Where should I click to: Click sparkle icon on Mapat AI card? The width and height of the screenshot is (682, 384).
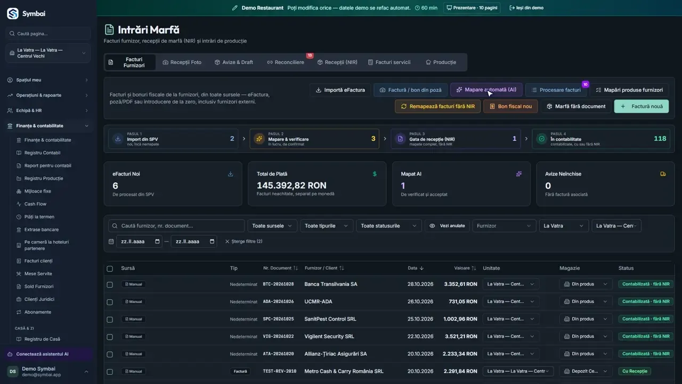tap(519, 174)
